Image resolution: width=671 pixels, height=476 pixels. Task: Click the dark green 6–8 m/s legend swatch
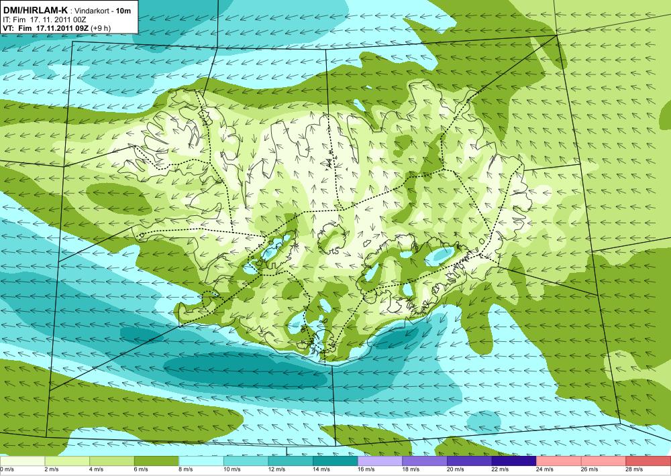pyautogui.click(x=156, y=461)
